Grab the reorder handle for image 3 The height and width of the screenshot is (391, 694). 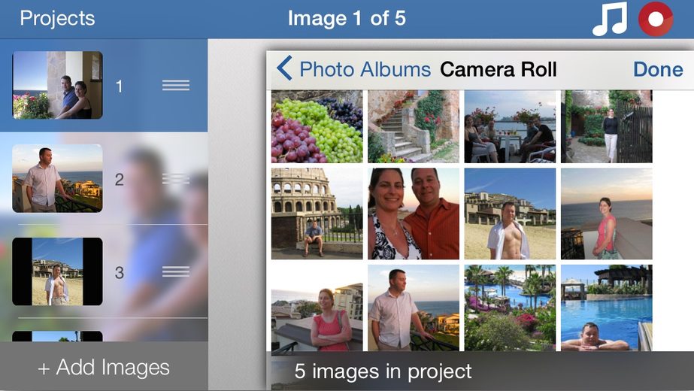pyautogui.click(x=176, y=271)
